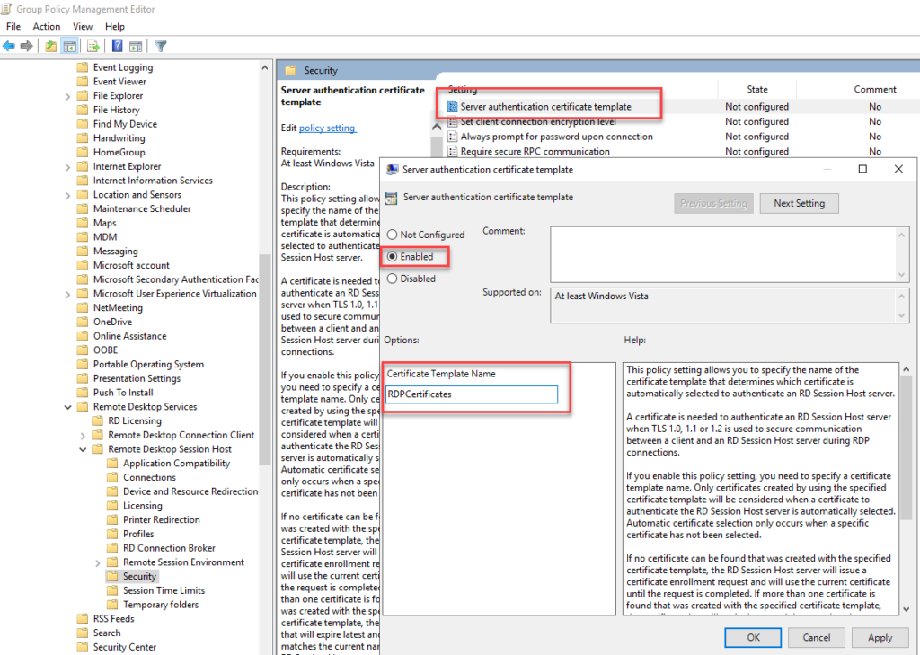Click the Filter funnel toolbar icon

point(160,46)
